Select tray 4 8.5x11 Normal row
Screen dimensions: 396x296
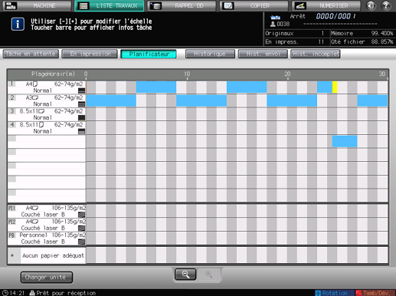click(47, 128)
